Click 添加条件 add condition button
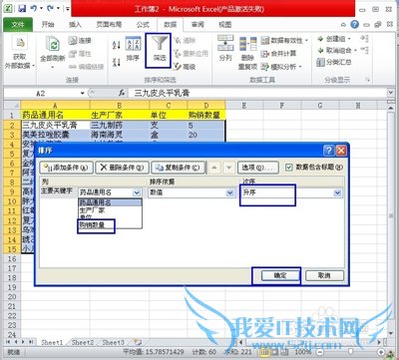Viewport: 399px width, 360px height. coord(66,168)
